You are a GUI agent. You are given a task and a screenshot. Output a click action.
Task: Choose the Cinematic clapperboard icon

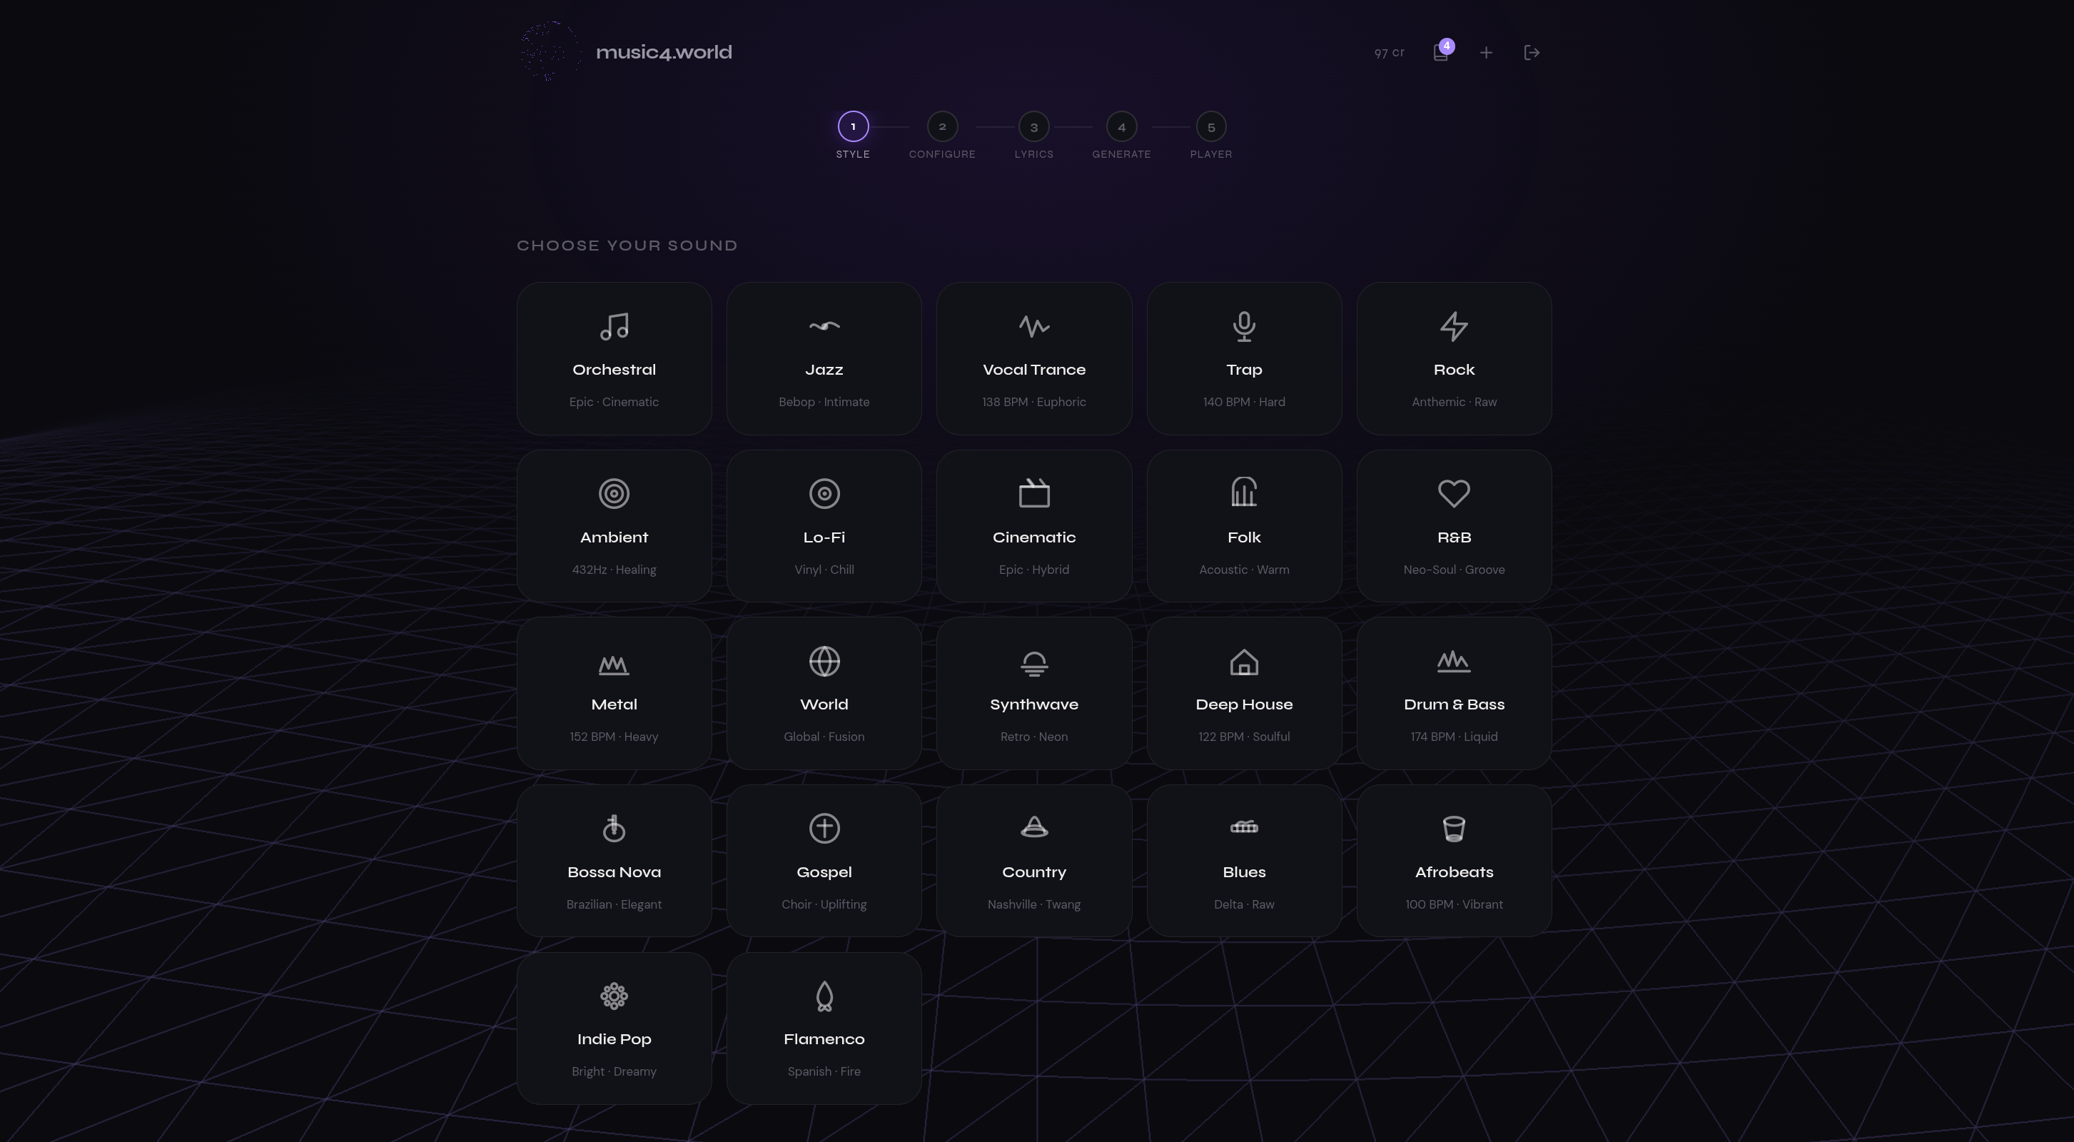1033,493
